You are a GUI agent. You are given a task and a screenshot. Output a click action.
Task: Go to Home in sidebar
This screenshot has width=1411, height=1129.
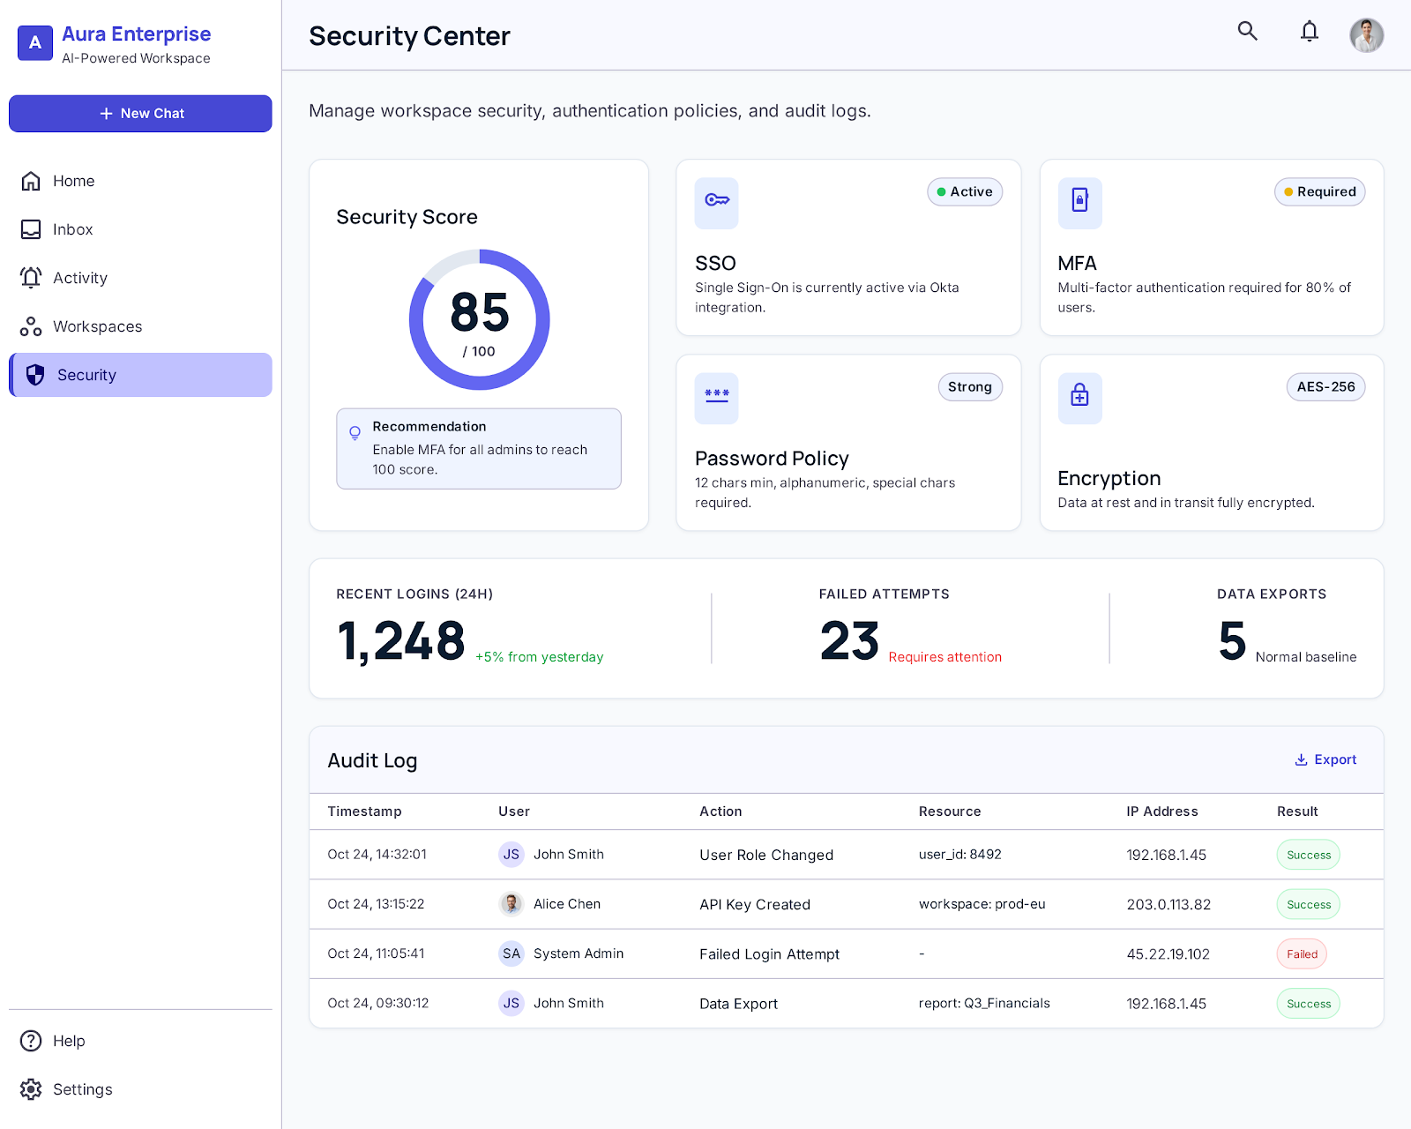tap(140, 181)
